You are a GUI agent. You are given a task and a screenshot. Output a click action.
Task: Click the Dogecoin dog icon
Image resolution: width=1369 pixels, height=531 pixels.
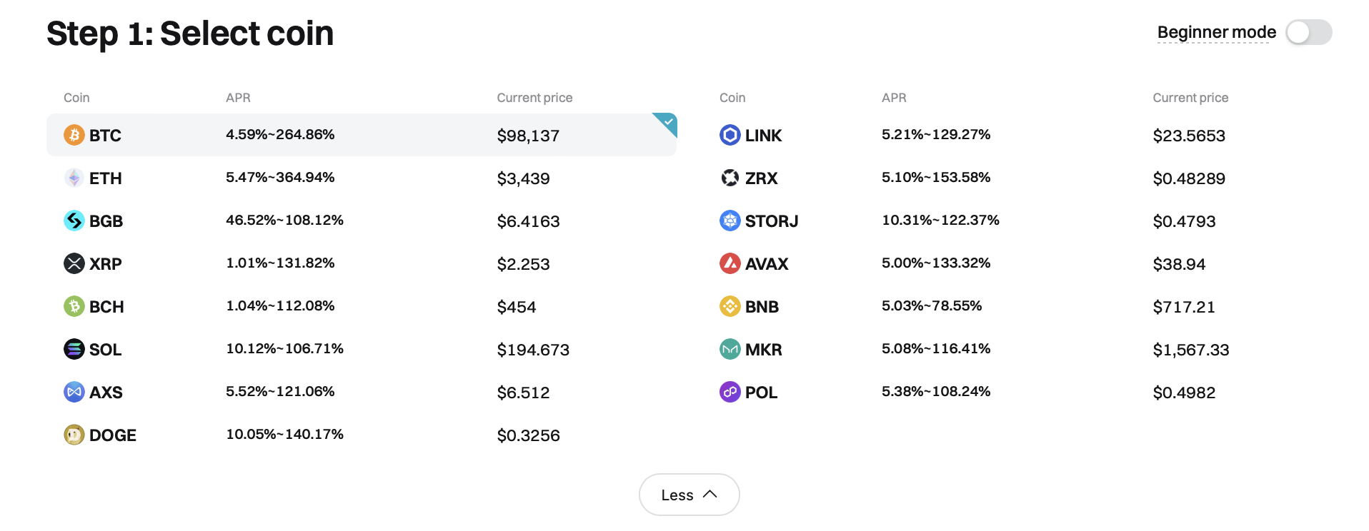click(74, 435)
